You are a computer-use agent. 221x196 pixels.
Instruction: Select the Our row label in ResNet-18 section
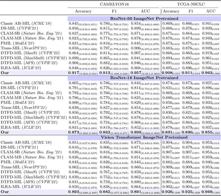coord(5,132)
